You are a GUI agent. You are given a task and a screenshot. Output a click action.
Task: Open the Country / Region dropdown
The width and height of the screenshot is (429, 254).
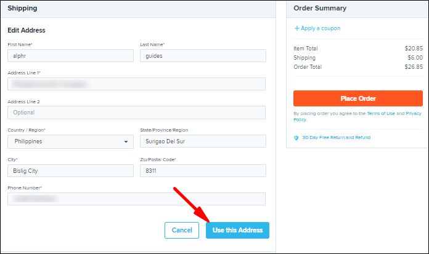pyautogui.click(x=71, y=141)
